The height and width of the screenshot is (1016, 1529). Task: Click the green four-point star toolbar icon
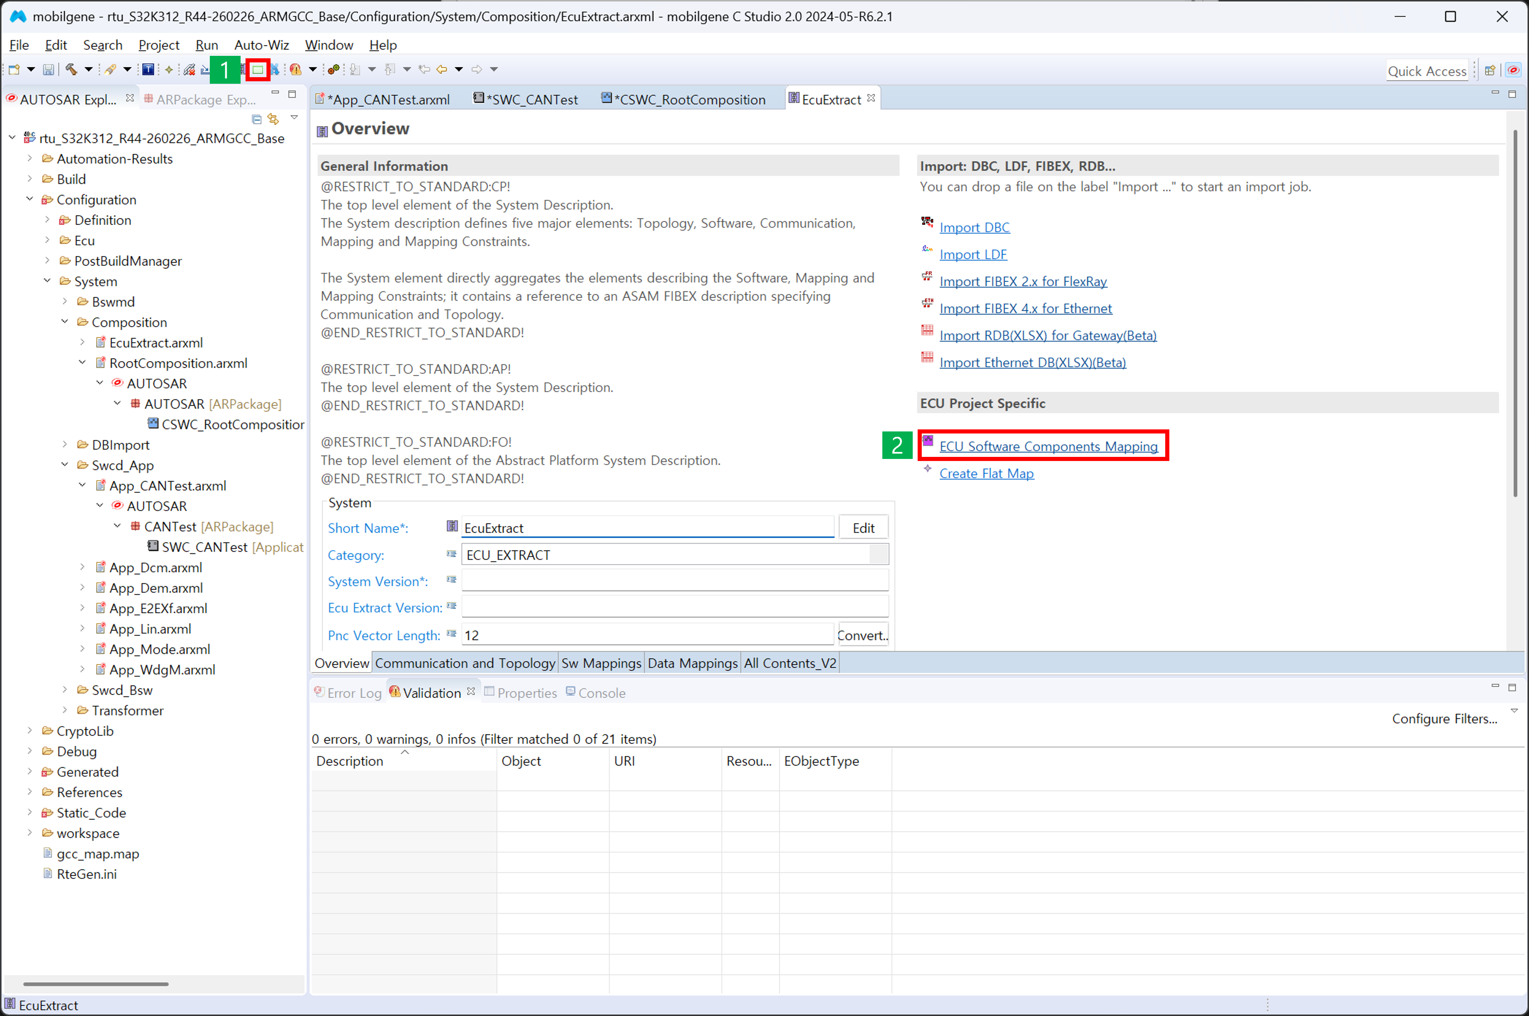tap(169, 69)
